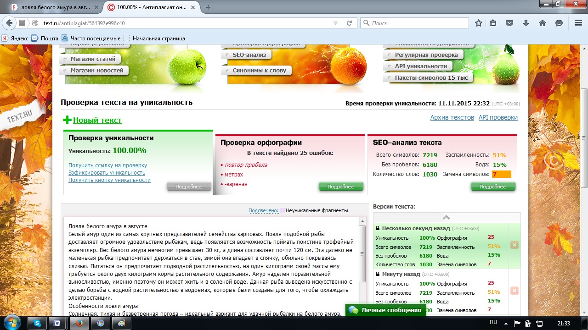Click the 'повтор пробела' error item
This screenshot has width=588, height=330.
tap(246, 165)
